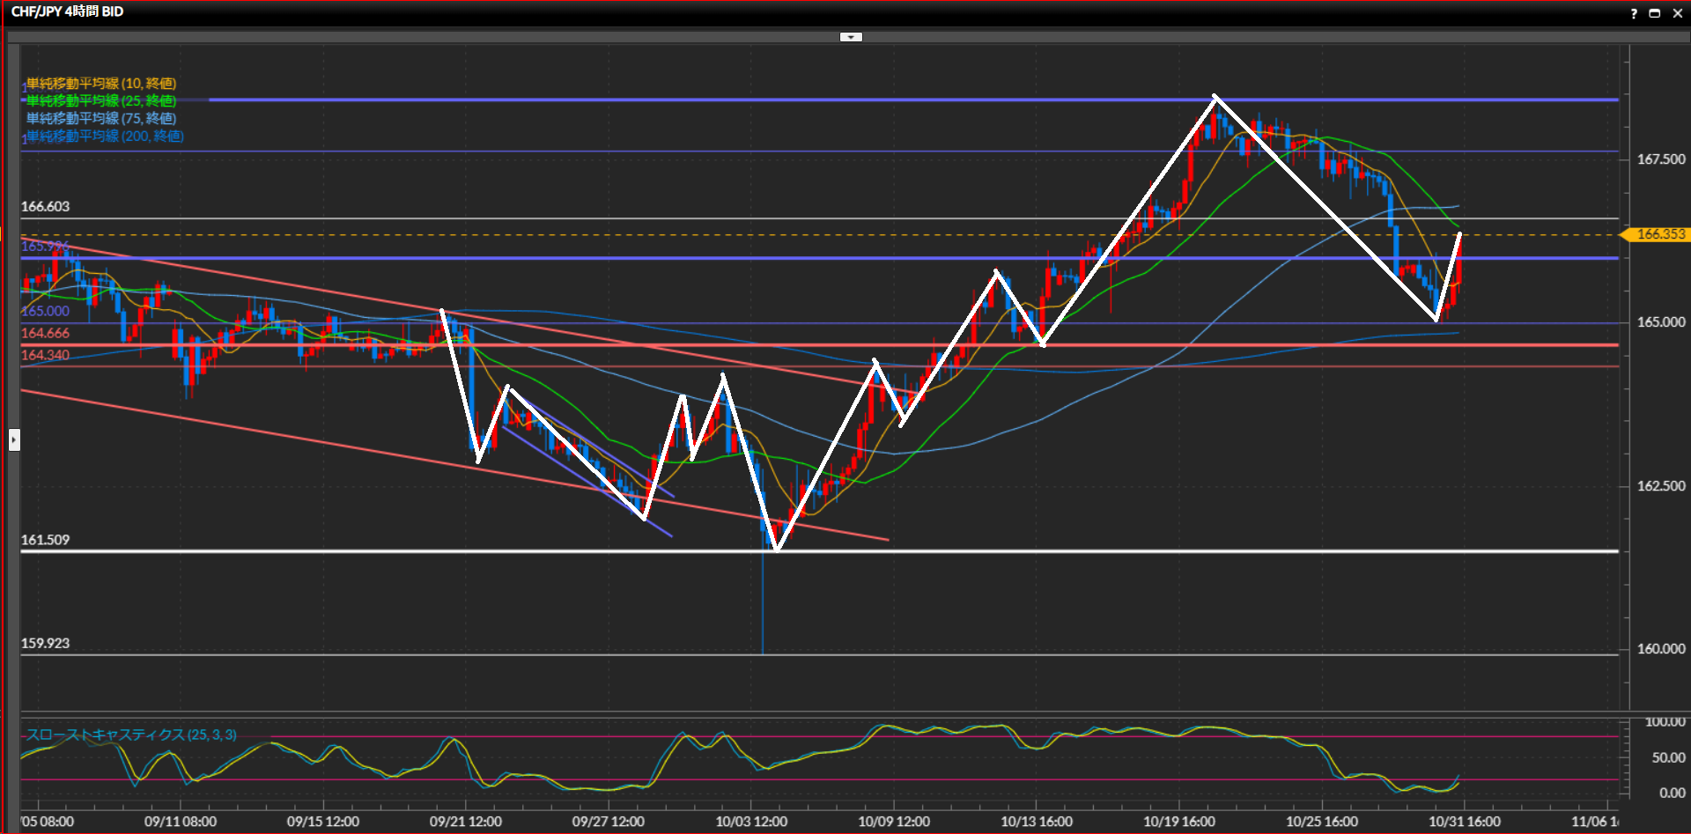Click the 165.000 level label
The height and width of the screenshot is (834, 1691).
point(45,311)
